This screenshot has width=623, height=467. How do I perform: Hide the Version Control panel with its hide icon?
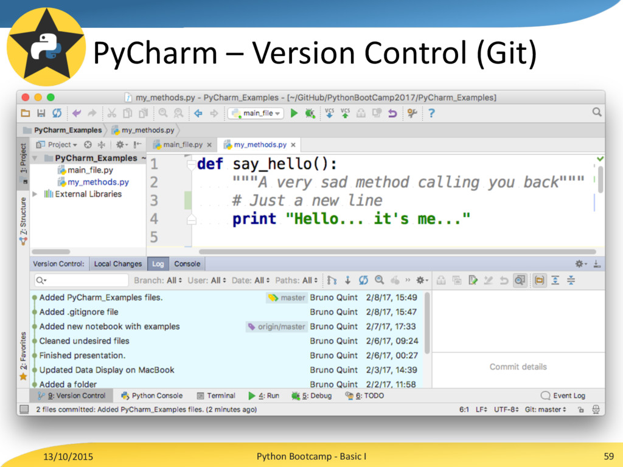[x=597, y=264]
